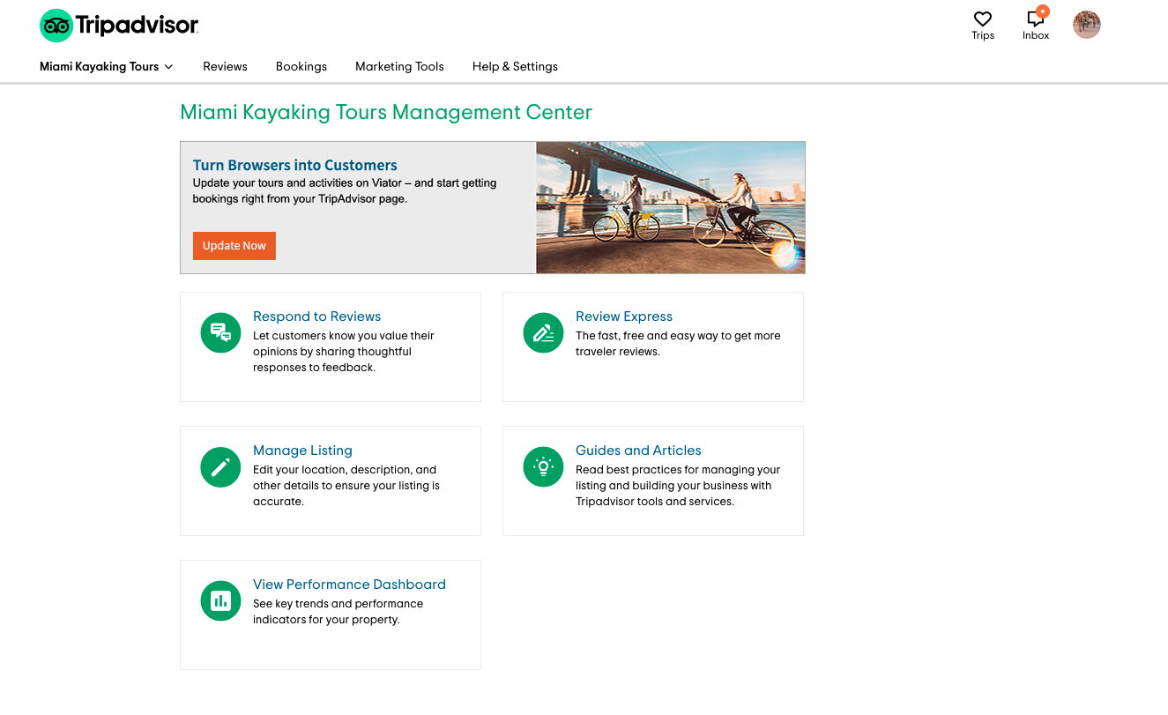Click the Manage Listing pencil icon
Viewport: 1168px width, 715px height.
click(220, 467)
